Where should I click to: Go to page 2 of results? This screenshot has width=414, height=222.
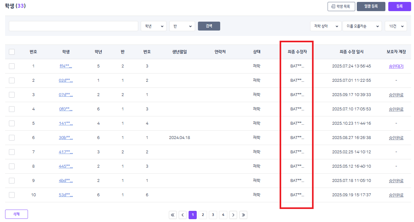click(203, 215)
